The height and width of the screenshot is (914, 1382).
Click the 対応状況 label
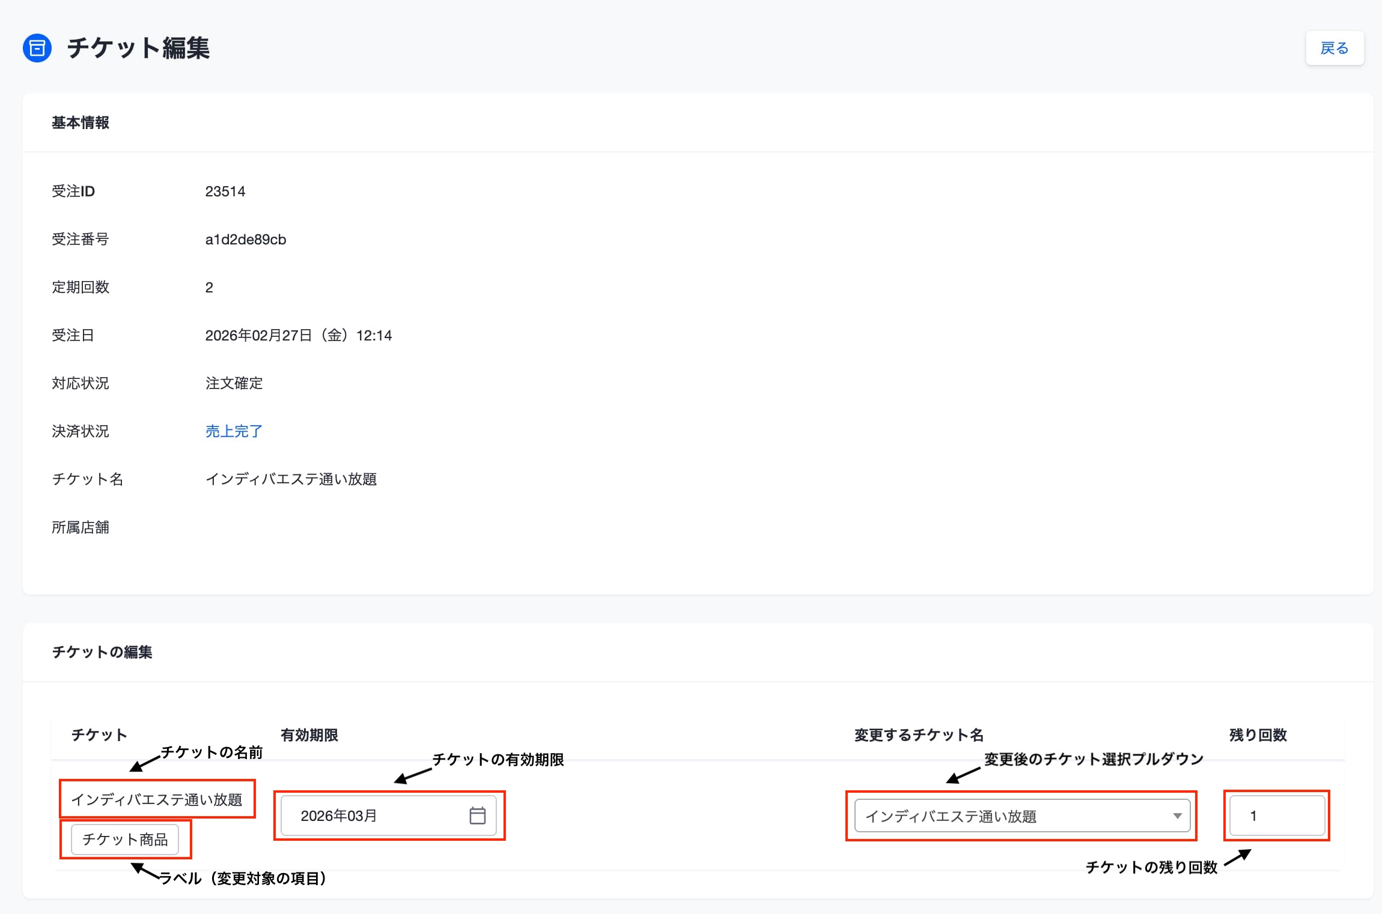coord(81,383)
